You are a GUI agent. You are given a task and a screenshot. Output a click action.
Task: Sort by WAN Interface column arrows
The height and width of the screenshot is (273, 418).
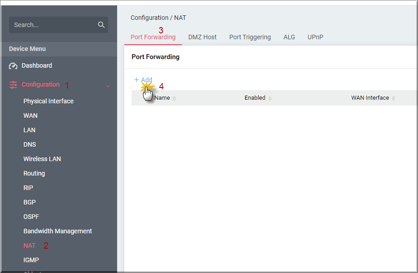pos(393,98)
